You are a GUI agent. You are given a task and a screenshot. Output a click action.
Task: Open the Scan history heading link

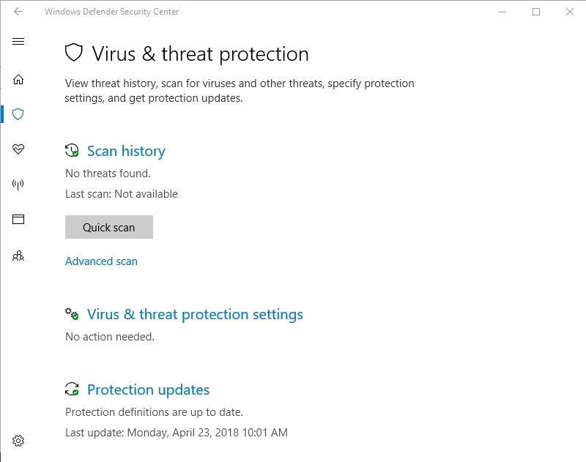(126, 152)
